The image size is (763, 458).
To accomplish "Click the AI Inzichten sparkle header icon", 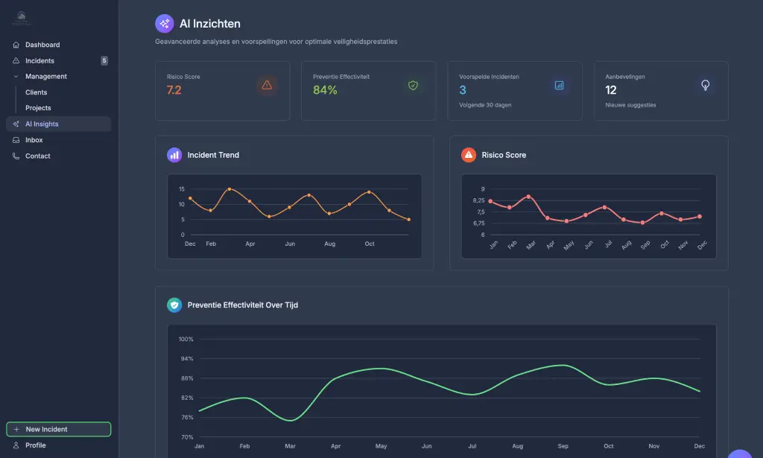I will 163,23.
